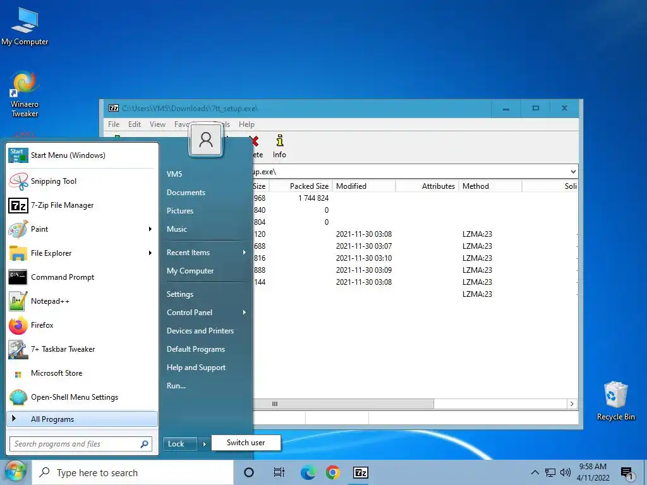
Task: Open Edit menu in 7-Zip
Action: coord(135,124)
